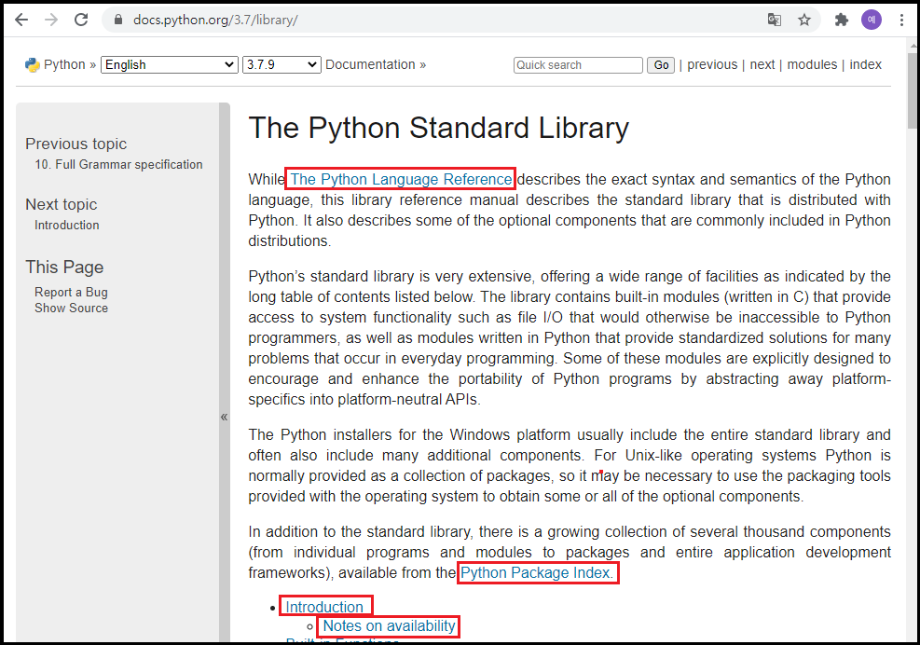Viewport: 920px width, 645px height.
Task: Open the sidebar Introduction link
Action: click(67, 225)
